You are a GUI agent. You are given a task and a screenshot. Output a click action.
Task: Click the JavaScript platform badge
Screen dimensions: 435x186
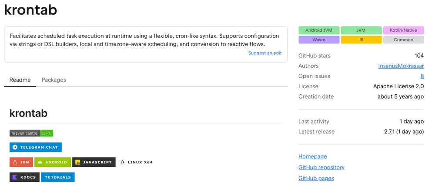94,162
